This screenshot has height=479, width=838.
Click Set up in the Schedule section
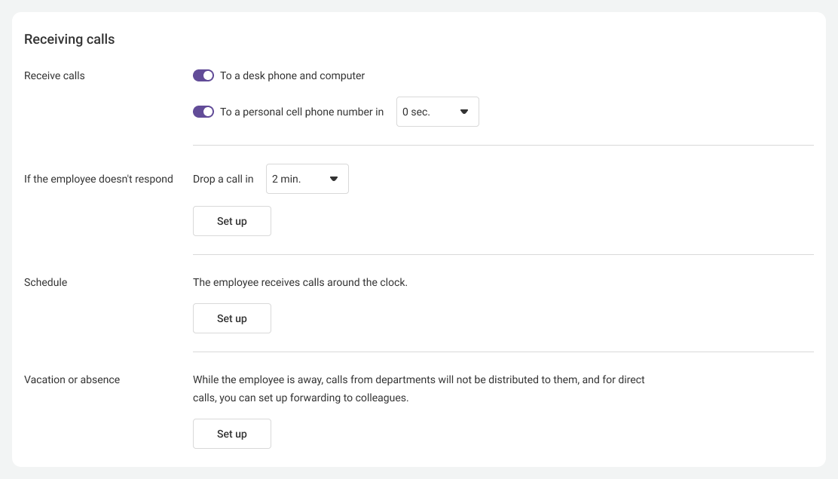tap(232, 318)
